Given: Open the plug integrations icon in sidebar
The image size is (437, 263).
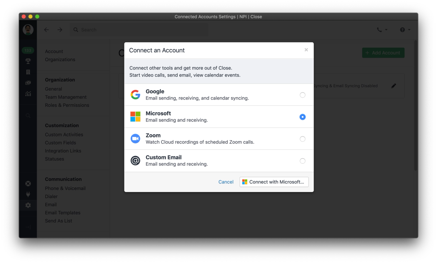Looking at the screenshot, I should click(x=28, y=194).
